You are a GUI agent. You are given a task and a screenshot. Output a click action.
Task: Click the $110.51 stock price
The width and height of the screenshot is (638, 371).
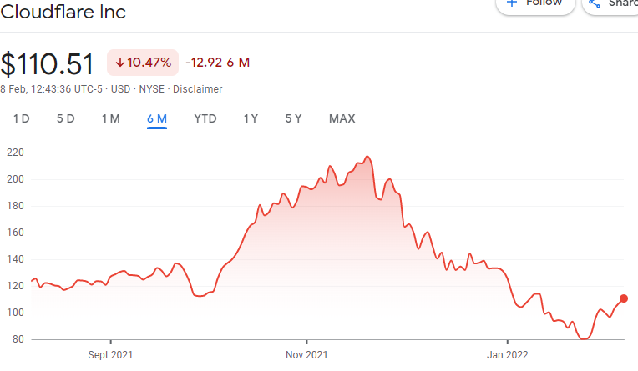pyautogui.click(x=48, y=64)
